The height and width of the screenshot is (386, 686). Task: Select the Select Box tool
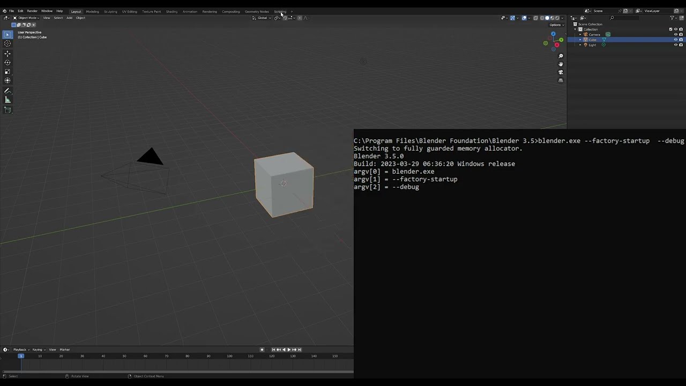point(8,34)
